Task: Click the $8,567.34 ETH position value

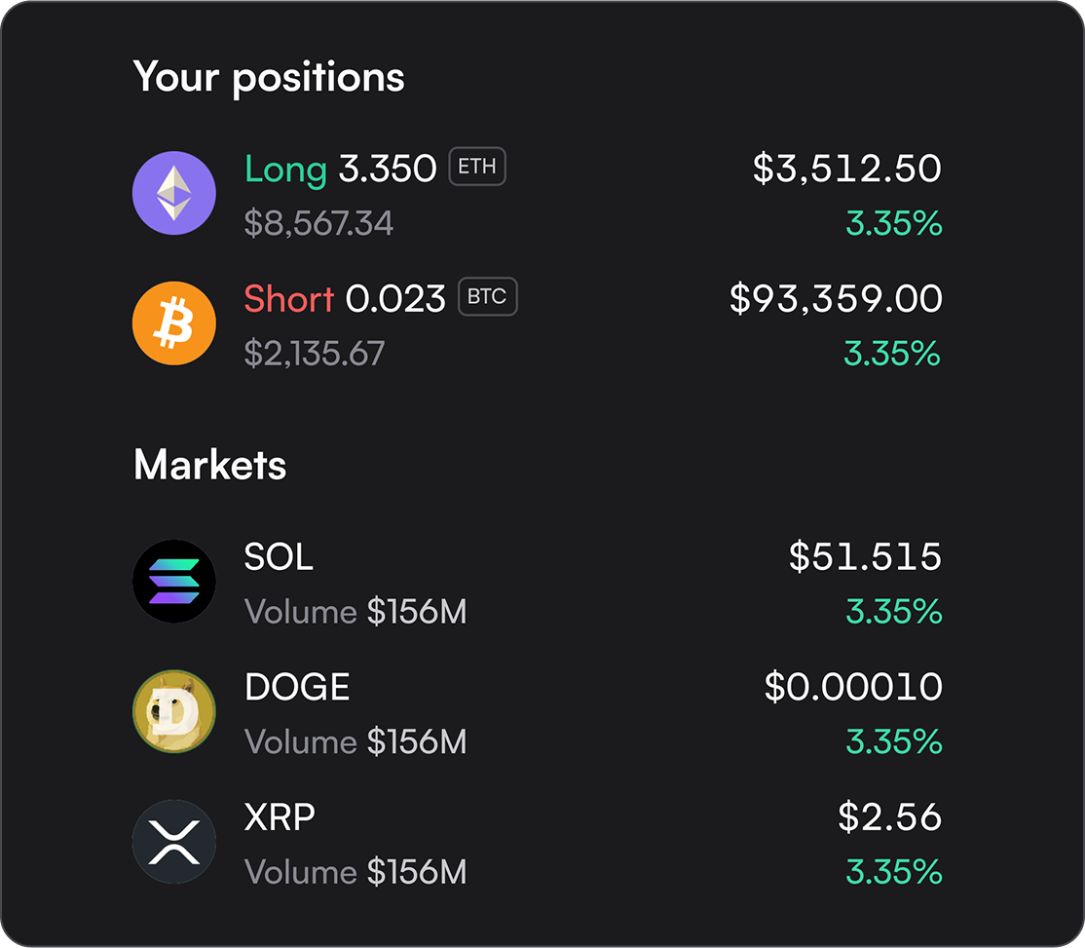Action: 318,223
